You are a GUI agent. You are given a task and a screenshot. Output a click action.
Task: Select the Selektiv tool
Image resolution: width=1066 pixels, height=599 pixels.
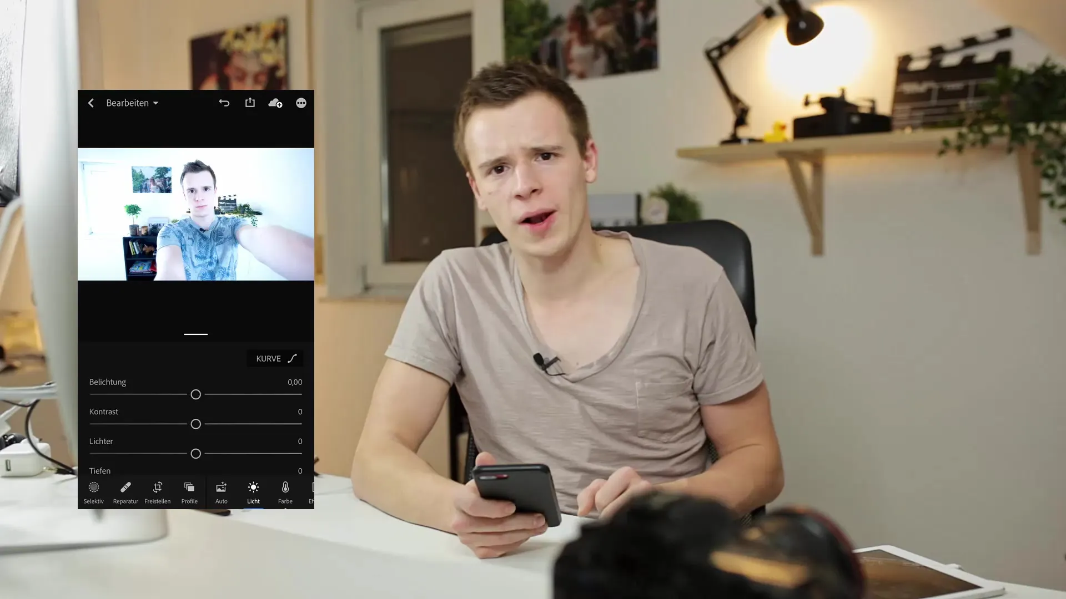coord(94,491)
